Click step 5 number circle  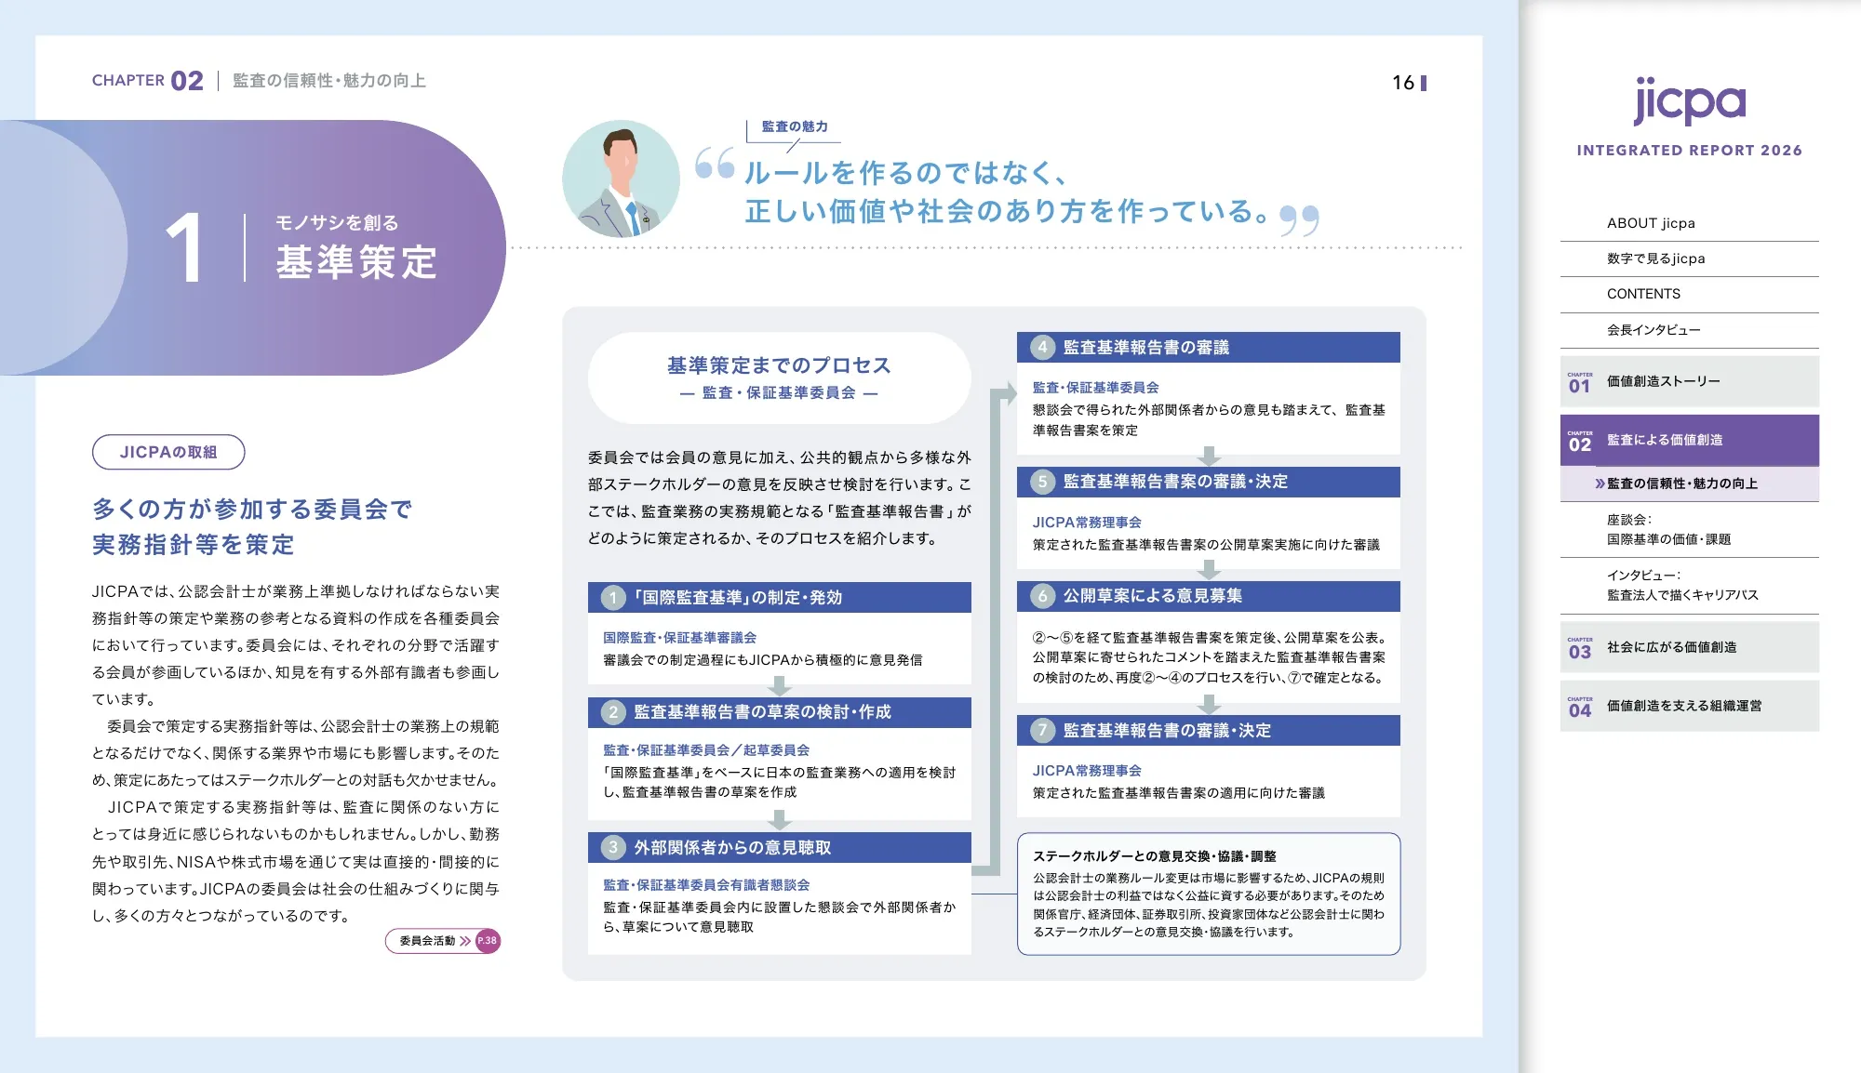pos(1042,482)
